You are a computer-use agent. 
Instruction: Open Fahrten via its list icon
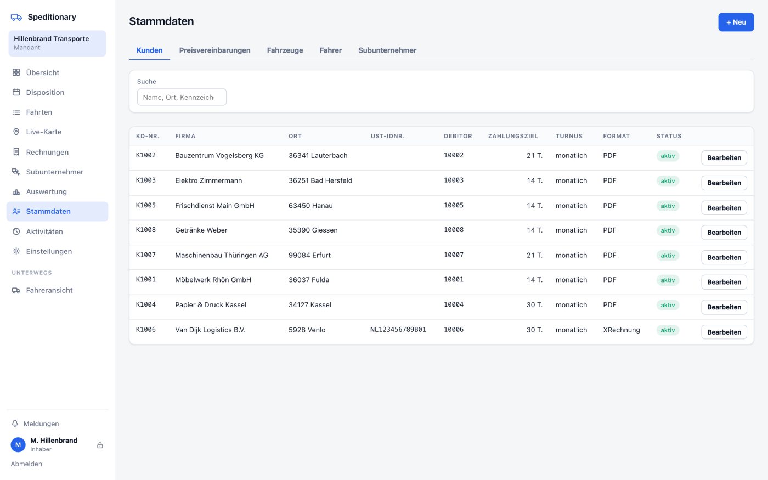16,112
